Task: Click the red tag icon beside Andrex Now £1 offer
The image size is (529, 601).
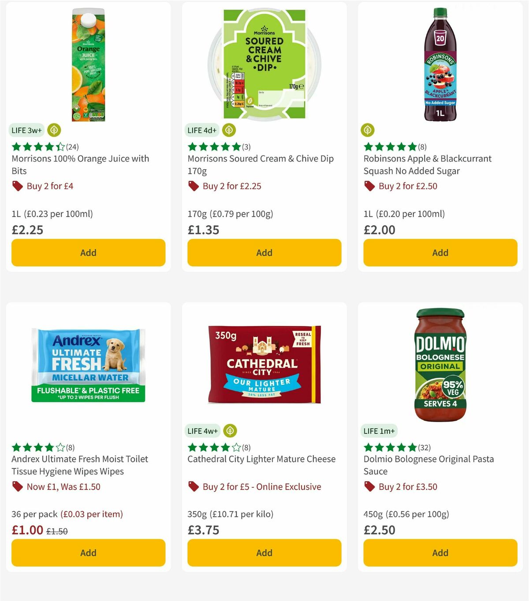Action: 17,487
